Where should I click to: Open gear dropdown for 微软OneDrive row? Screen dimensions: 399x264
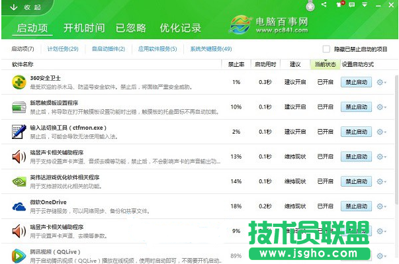(x=381, y=206)
